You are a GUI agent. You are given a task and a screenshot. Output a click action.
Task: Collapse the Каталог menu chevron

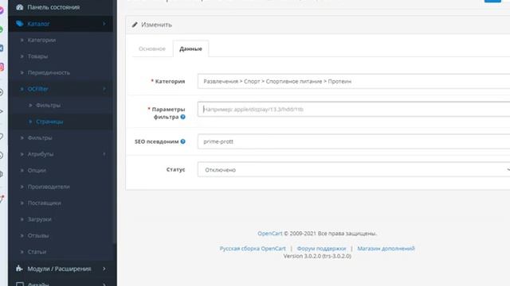[104, 24]
